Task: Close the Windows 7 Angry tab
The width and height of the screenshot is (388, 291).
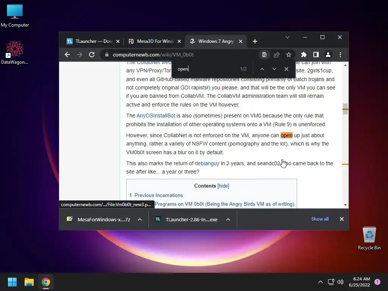Action: click(x=241, y=41)
